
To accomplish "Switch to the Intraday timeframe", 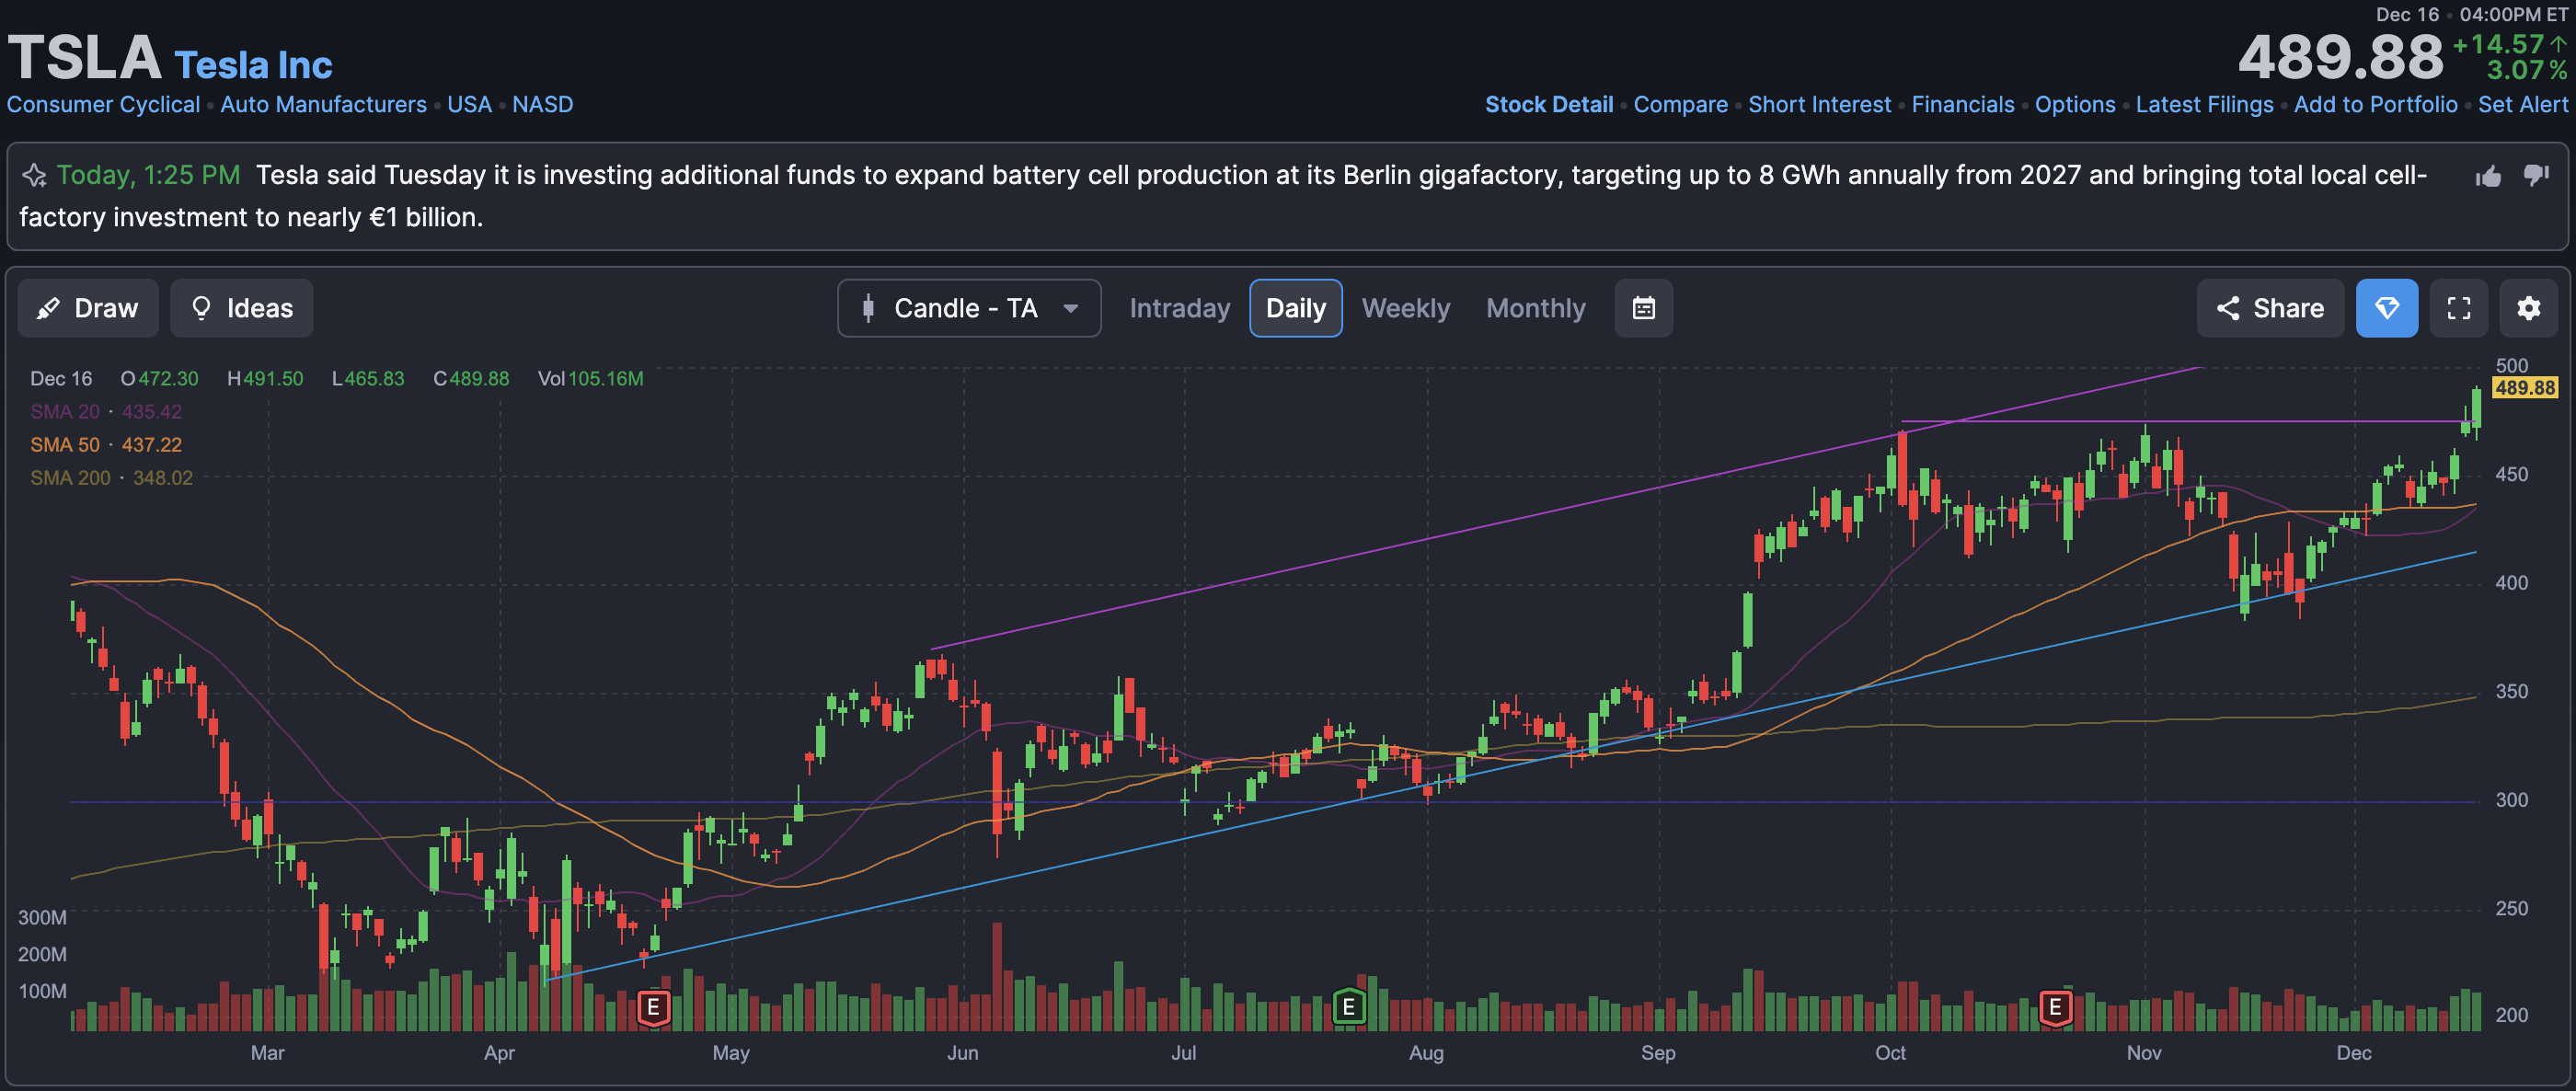I will point(1179,308).
